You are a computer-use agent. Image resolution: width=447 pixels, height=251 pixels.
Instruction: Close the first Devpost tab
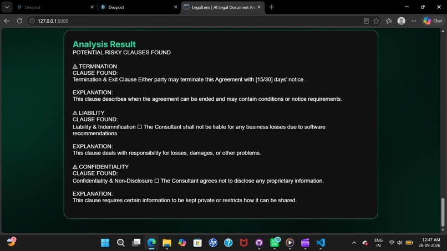(92, 7)
